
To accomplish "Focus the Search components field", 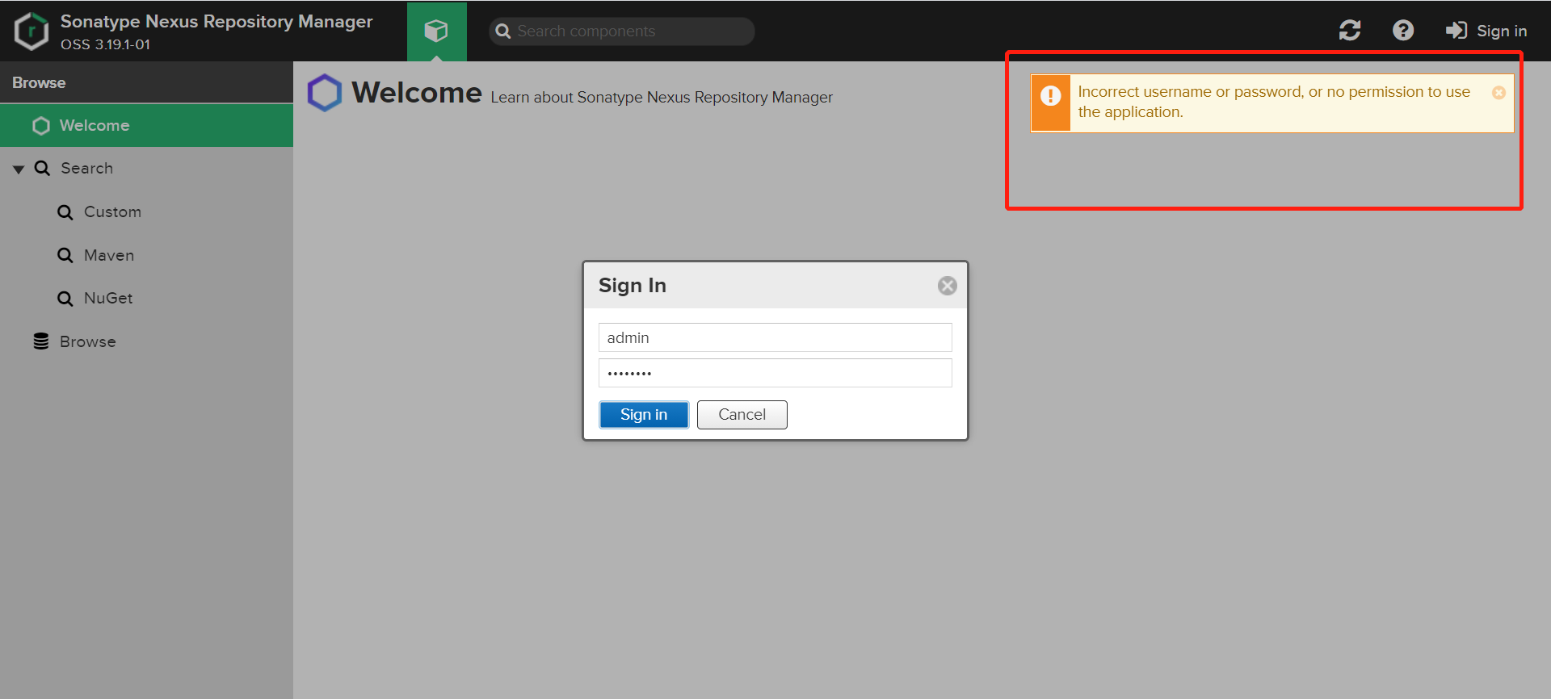I will (x=622, y=31).
